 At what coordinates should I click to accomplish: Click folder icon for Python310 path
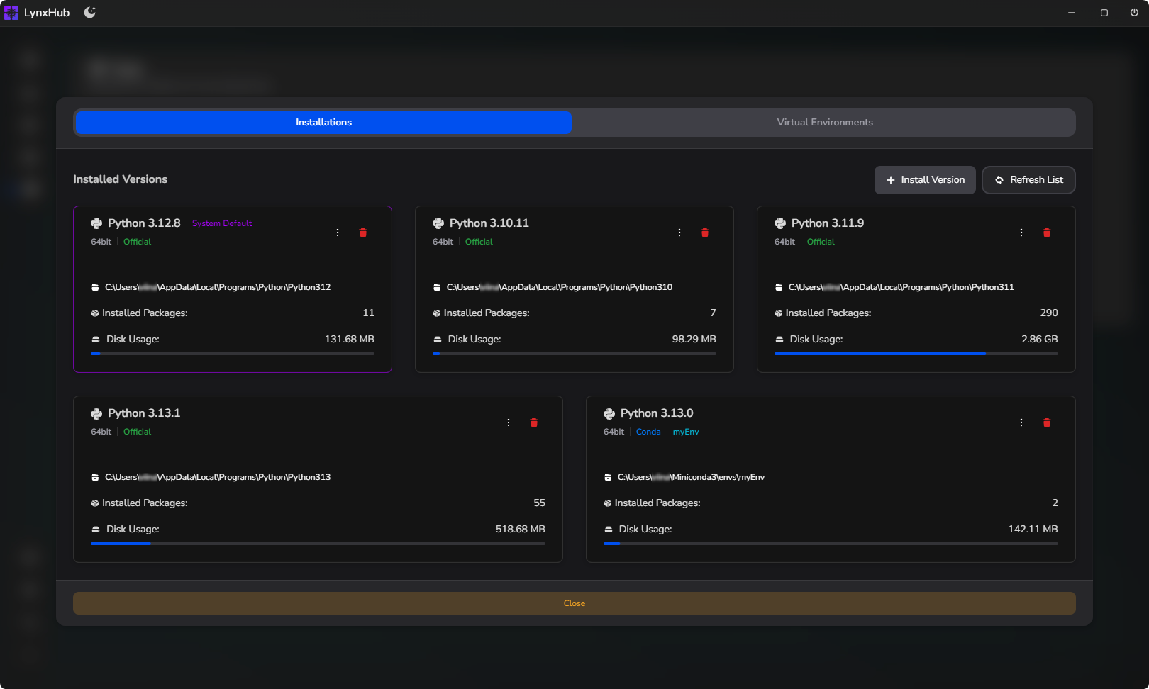pos(437,287)
